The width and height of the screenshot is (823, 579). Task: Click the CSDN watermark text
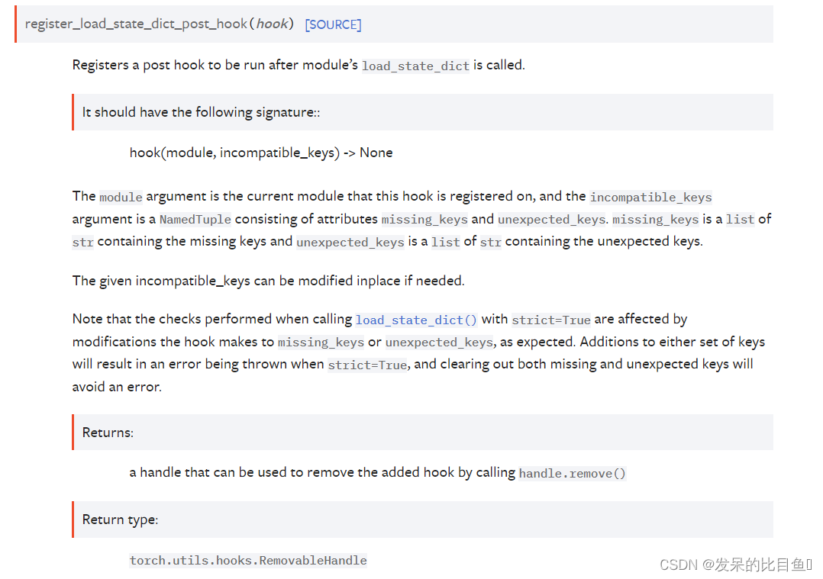[736, 565]
